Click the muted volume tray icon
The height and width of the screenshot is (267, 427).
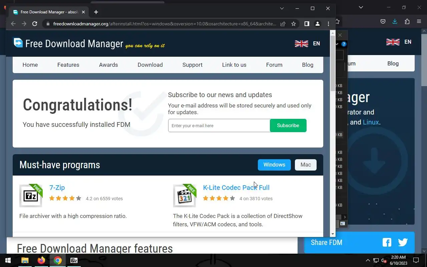tap(384, 260)
